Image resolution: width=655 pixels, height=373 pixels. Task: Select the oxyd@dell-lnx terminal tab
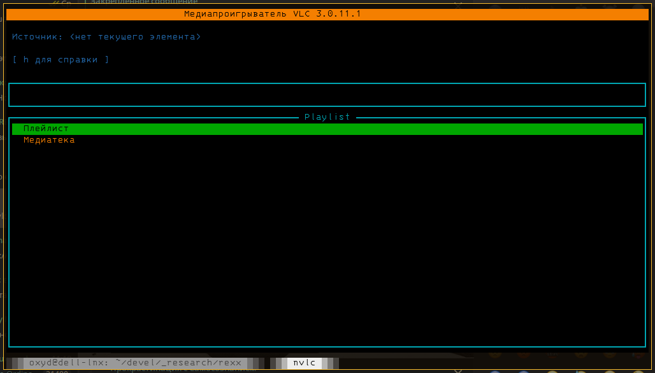(x=135, y=363)
